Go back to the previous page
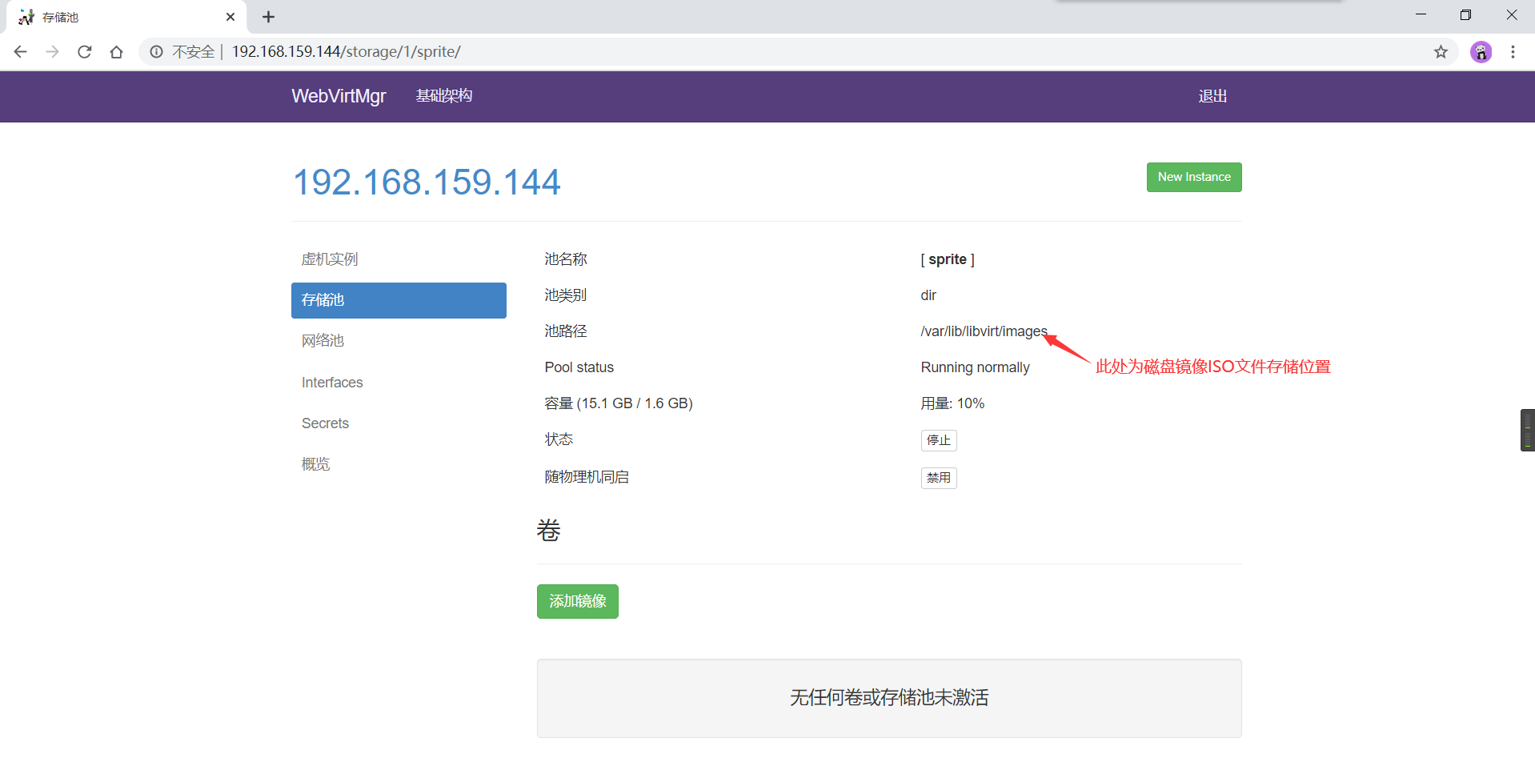 pyautogui.click(x=21, y=52)
